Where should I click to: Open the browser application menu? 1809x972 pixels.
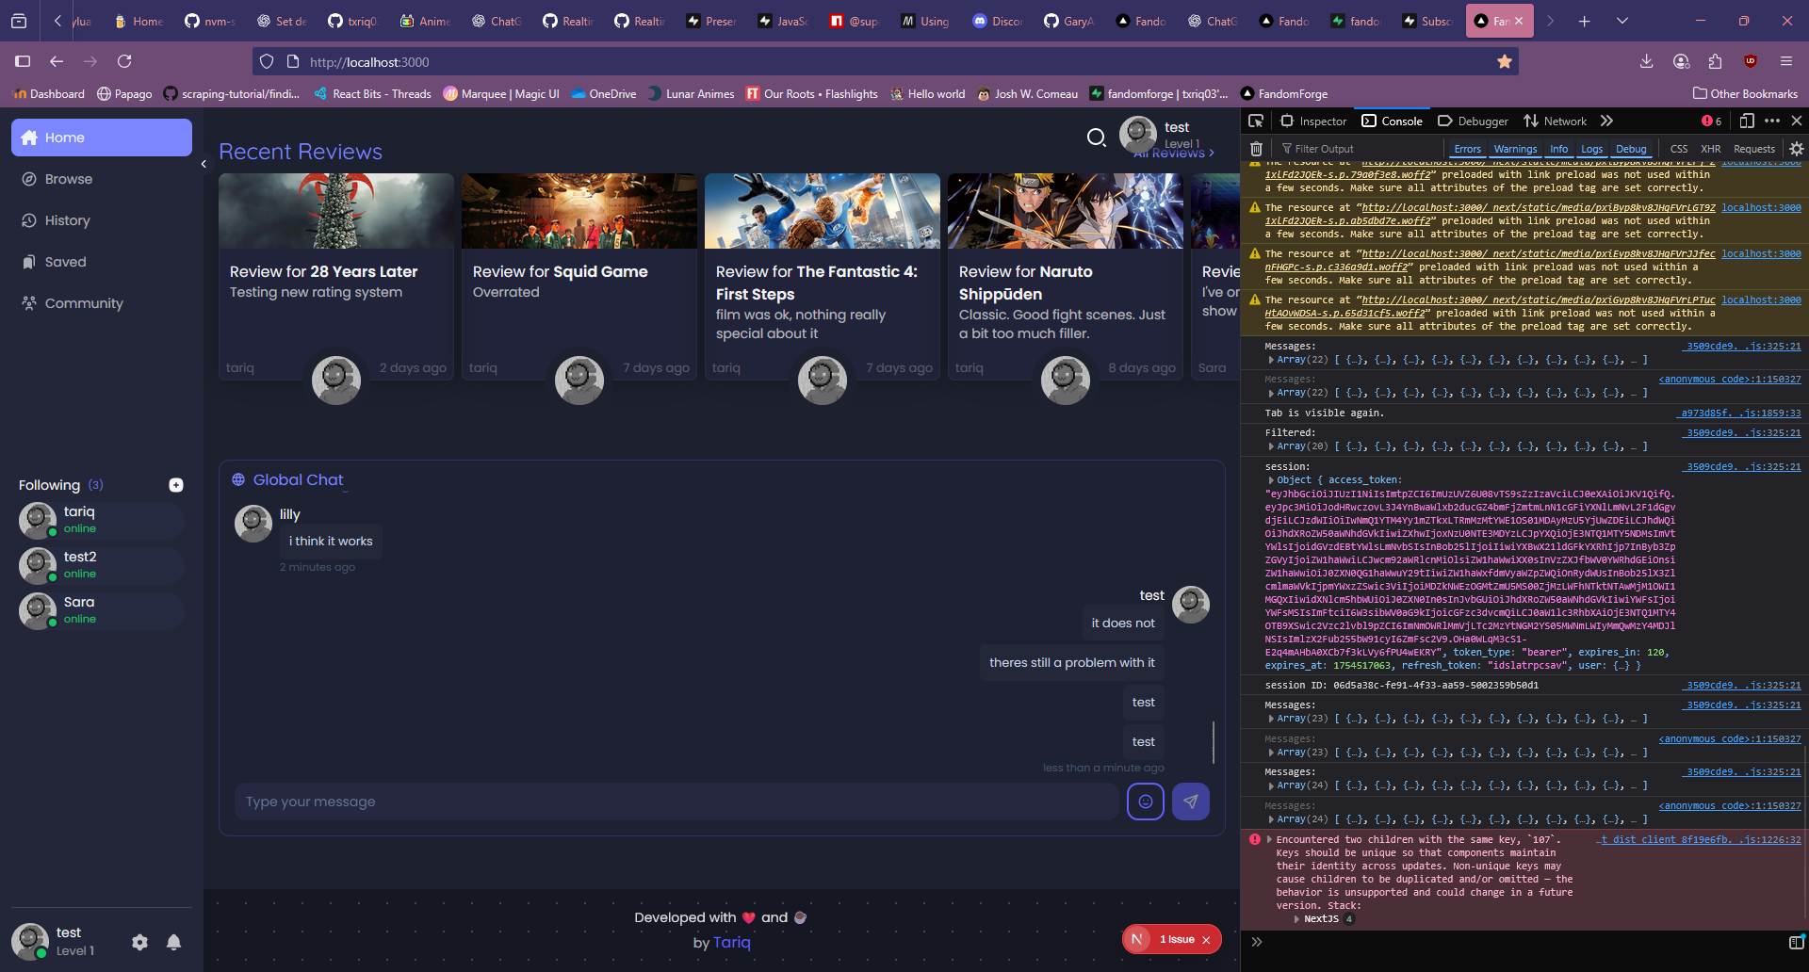pos(1785,61)
